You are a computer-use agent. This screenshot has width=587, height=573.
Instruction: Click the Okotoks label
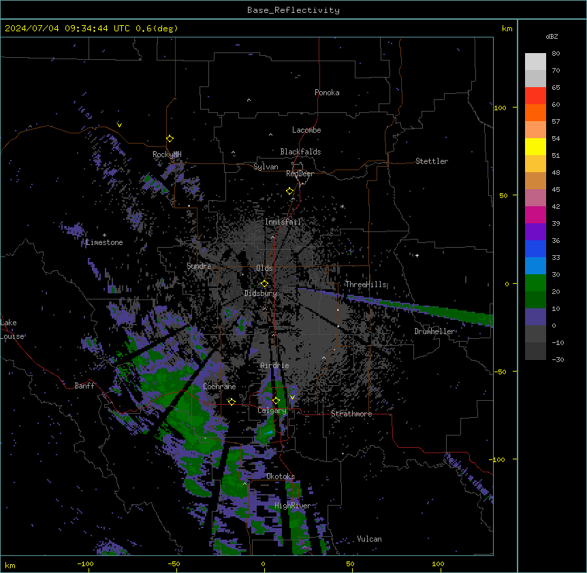(281, 476)
